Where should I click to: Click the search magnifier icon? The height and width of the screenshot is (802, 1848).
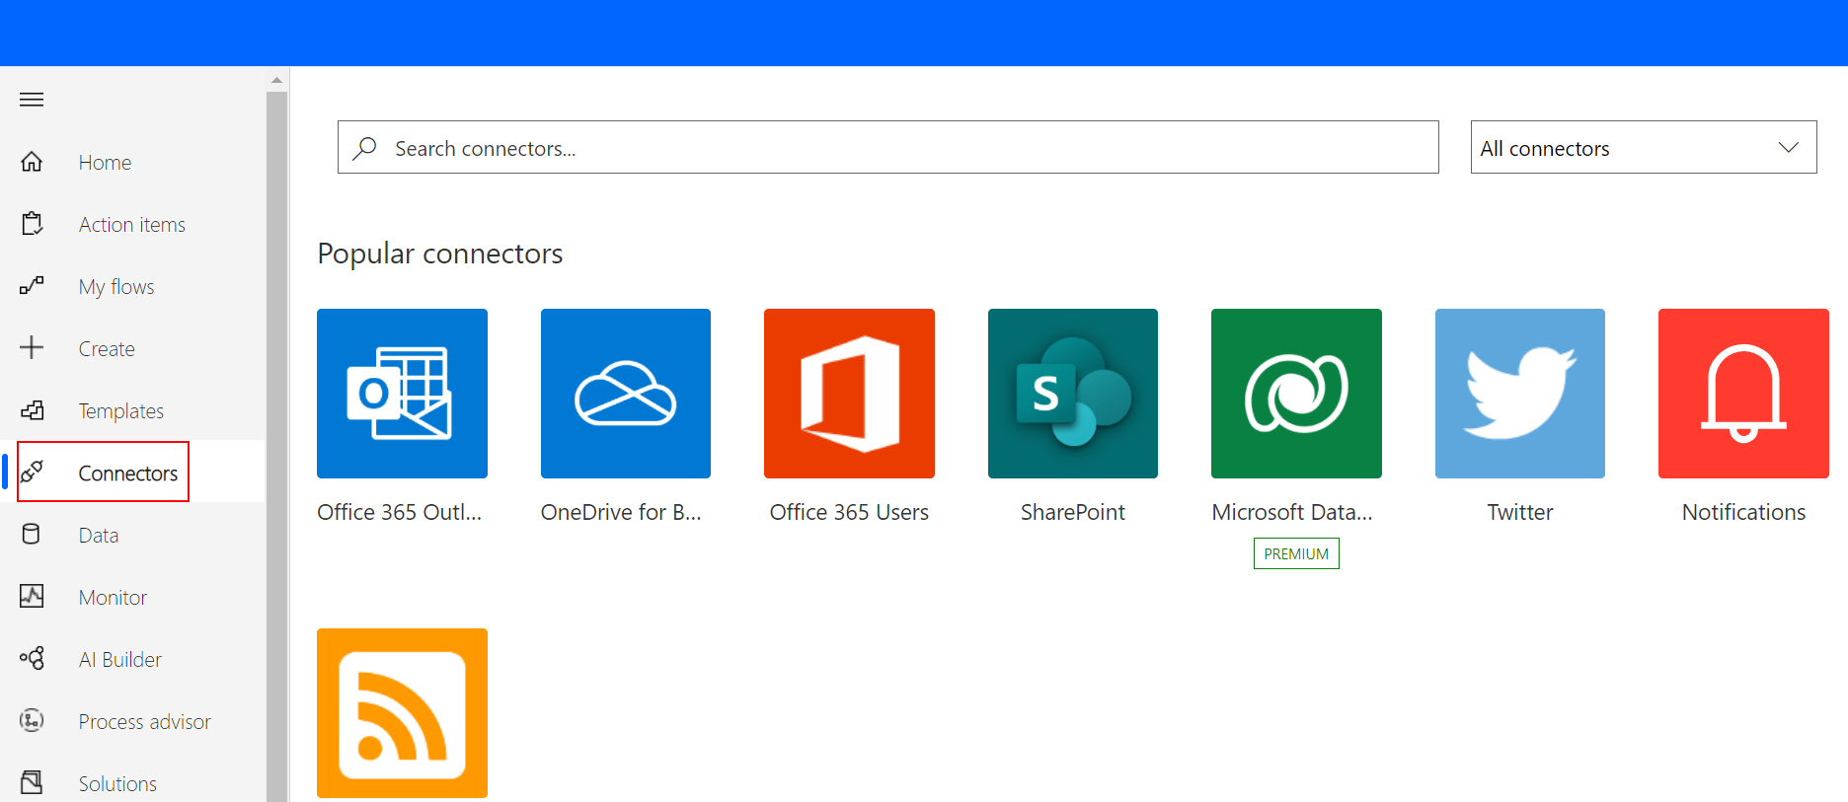pyautogui.click(x=365, y=148)
